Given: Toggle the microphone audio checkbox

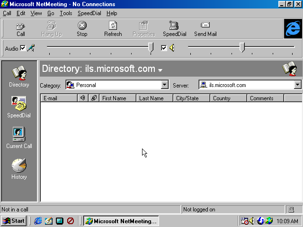Looking at the screenshot, I should 23,48.
